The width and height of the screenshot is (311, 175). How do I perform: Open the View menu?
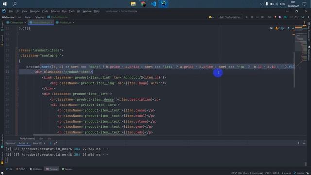coord(25,11)
